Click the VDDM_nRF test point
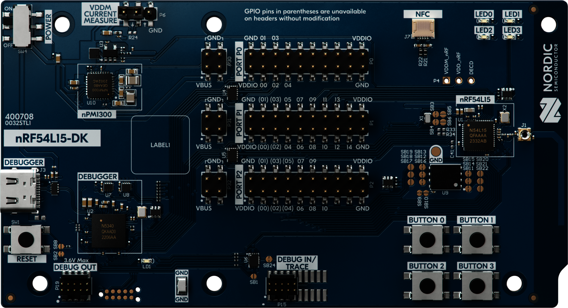The image size is (568, 308). (x=446, y=80)
